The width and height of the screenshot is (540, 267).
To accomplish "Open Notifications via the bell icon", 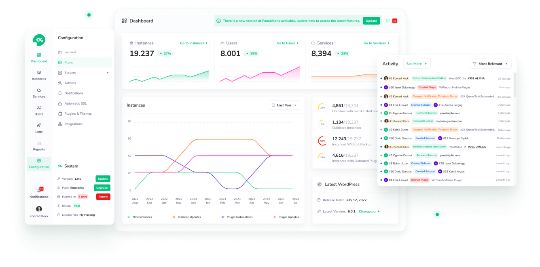I will point(39,192).
